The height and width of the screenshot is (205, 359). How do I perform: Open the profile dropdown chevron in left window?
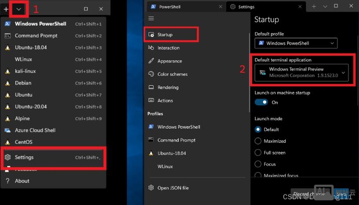18,9
